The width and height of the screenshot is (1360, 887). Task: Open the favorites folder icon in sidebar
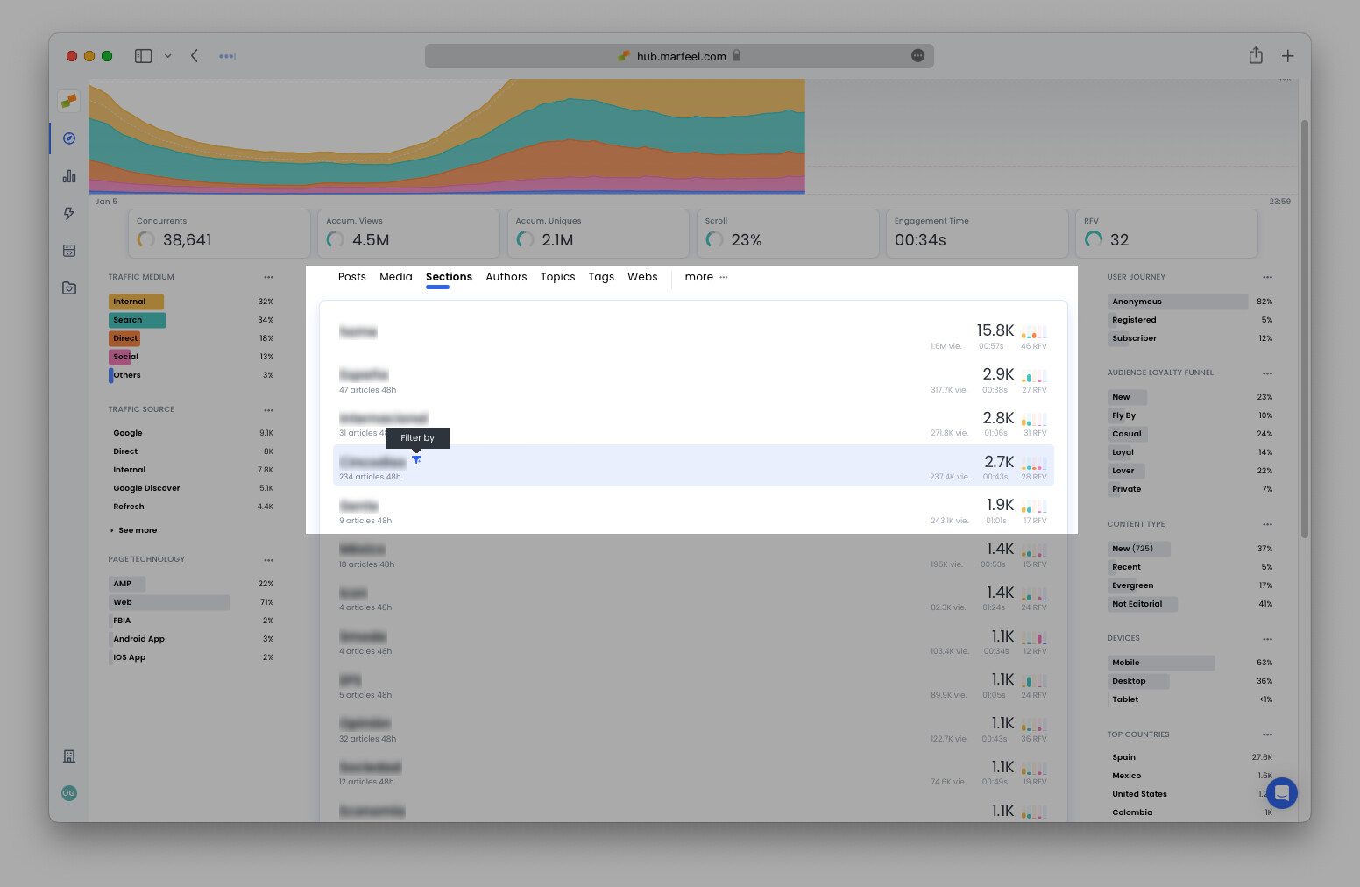pos(68,287)
